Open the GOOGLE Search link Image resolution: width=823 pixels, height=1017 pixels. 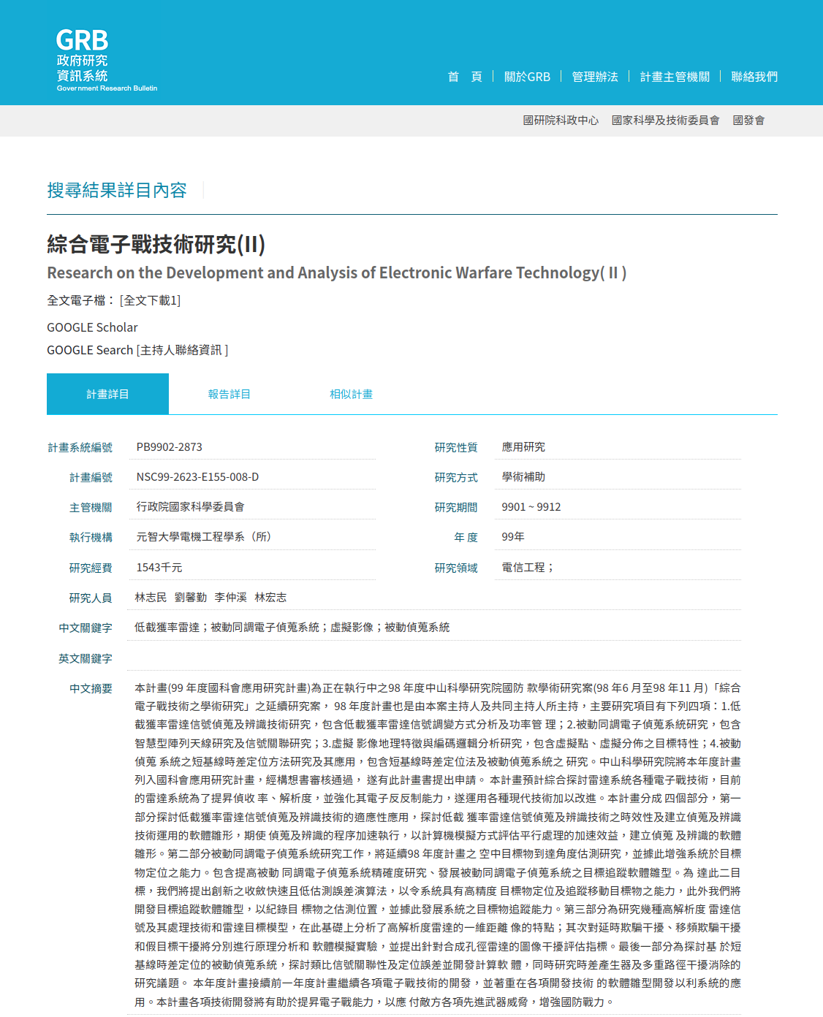[90, 350]
